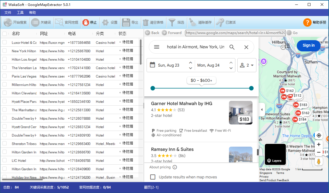Click the Go button beside the URL
This screenshot has height=193, width=329.
[x=292, y=33]
